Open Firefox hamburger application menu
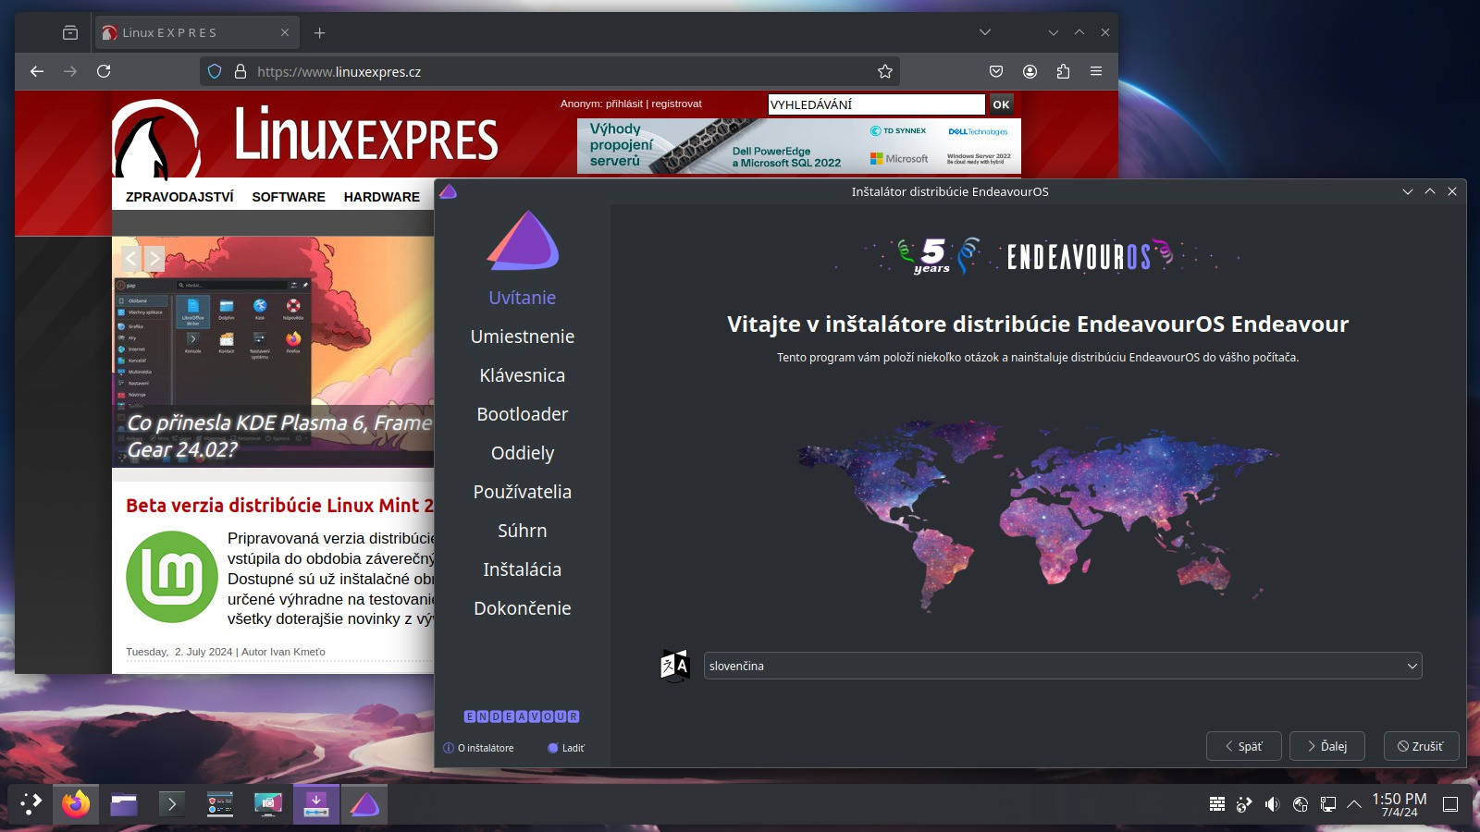 coord(1096,71)
